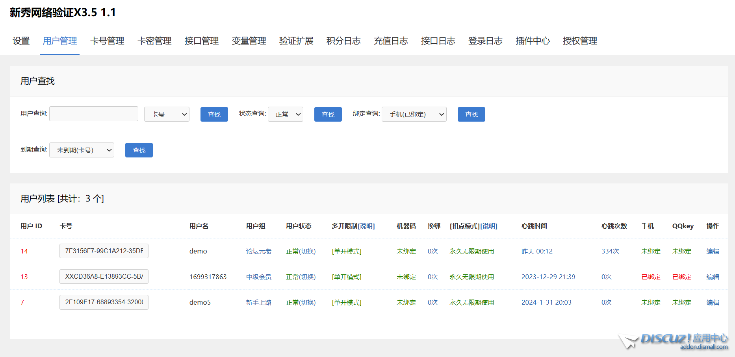Go to the 充值日志 tab

391,41
